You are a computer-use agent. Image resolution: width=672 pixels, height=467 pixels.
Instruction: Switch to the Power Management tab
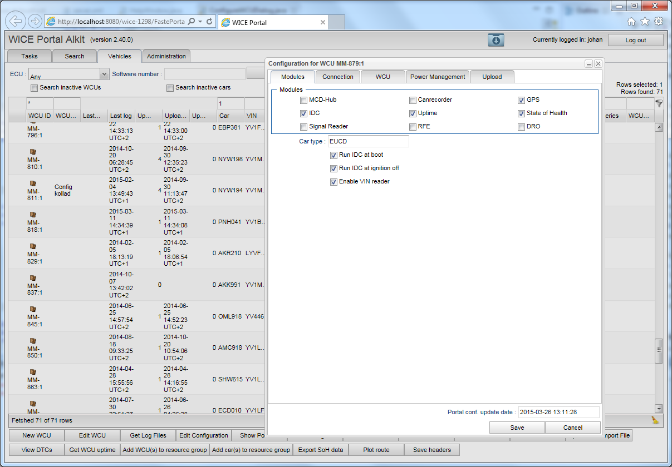coord(437,77)
